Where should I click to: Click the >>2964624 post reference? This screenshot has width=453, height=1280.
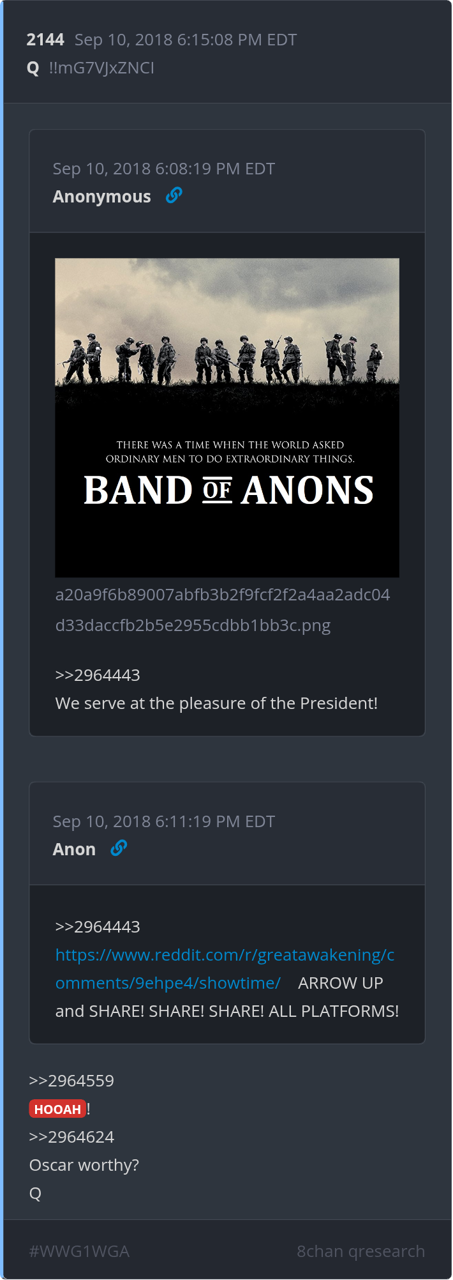pyautogui.click(x=71, y=1137)
